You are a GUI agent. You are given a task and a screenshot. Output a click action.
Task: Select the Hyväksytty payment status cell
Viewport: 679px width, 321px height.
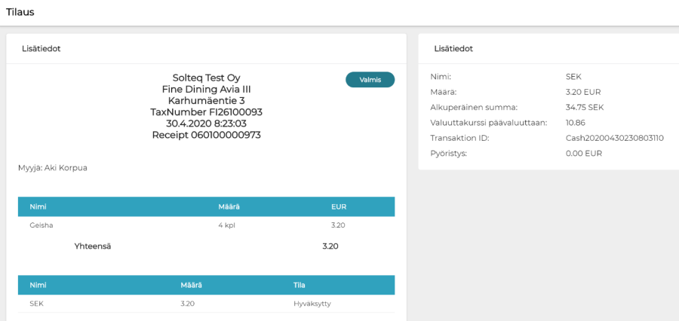pos(312,304)
